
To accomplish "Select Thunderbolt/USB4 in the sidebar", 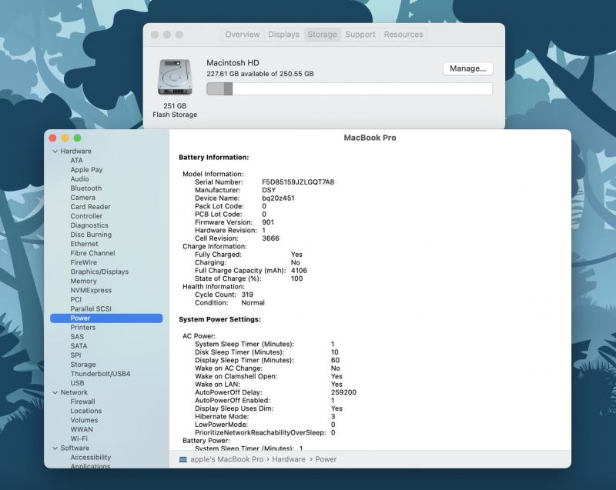I will tap(100, 374).
